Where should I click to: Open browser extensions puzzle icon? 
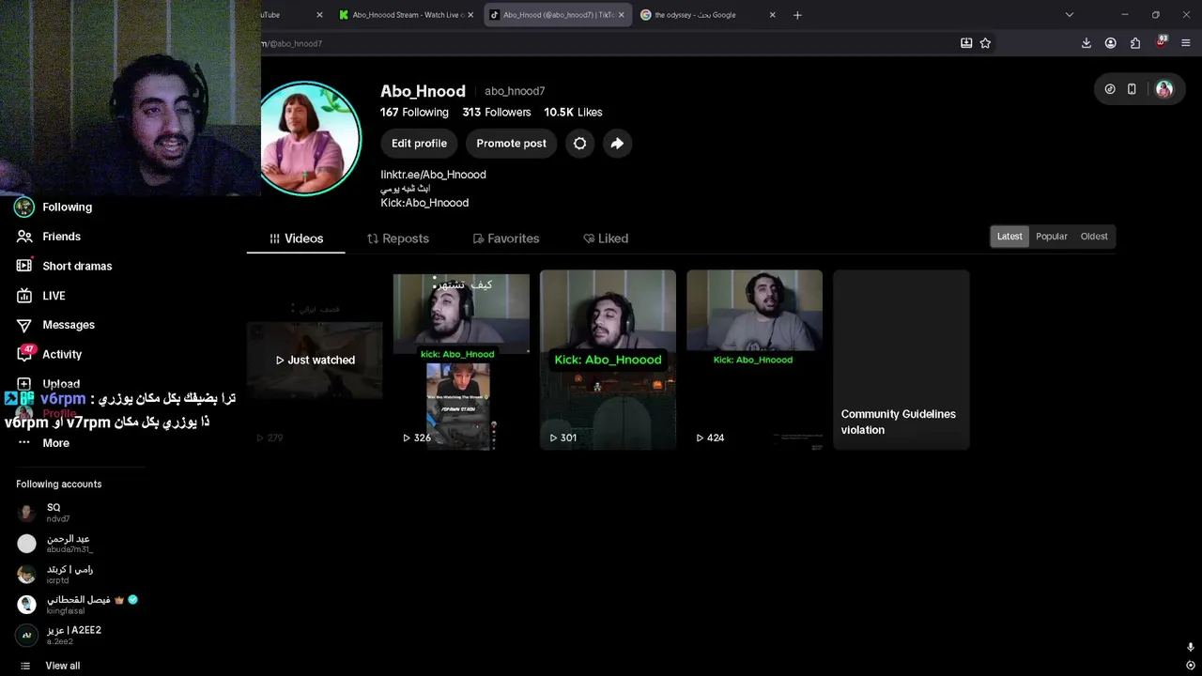point(1135,43)
